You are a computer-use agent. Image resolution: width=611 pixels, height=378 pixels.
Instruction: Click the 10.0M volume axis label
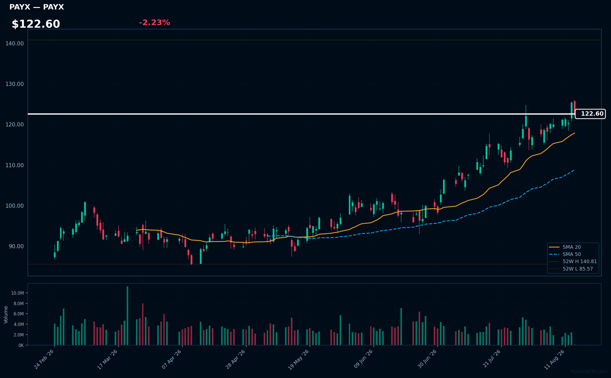click(x=17, y=293)
